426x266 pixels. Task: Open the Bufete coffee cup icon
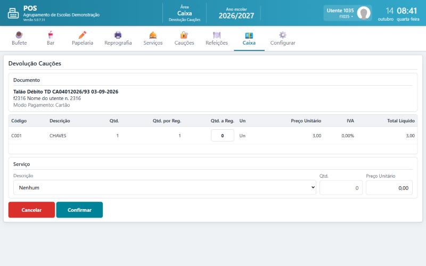pos(19,35)
